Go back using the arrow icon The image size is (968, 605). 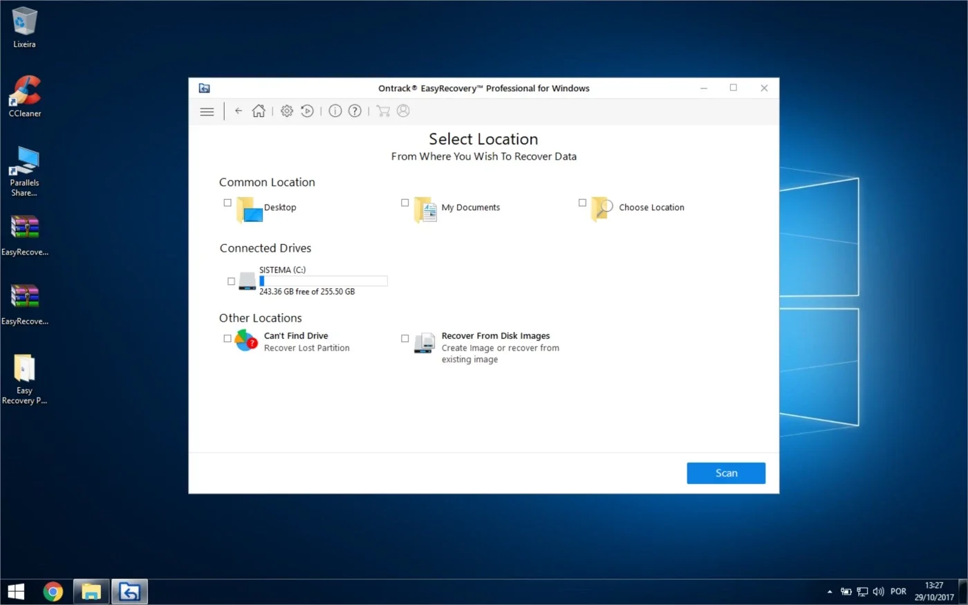coord(239,111)
